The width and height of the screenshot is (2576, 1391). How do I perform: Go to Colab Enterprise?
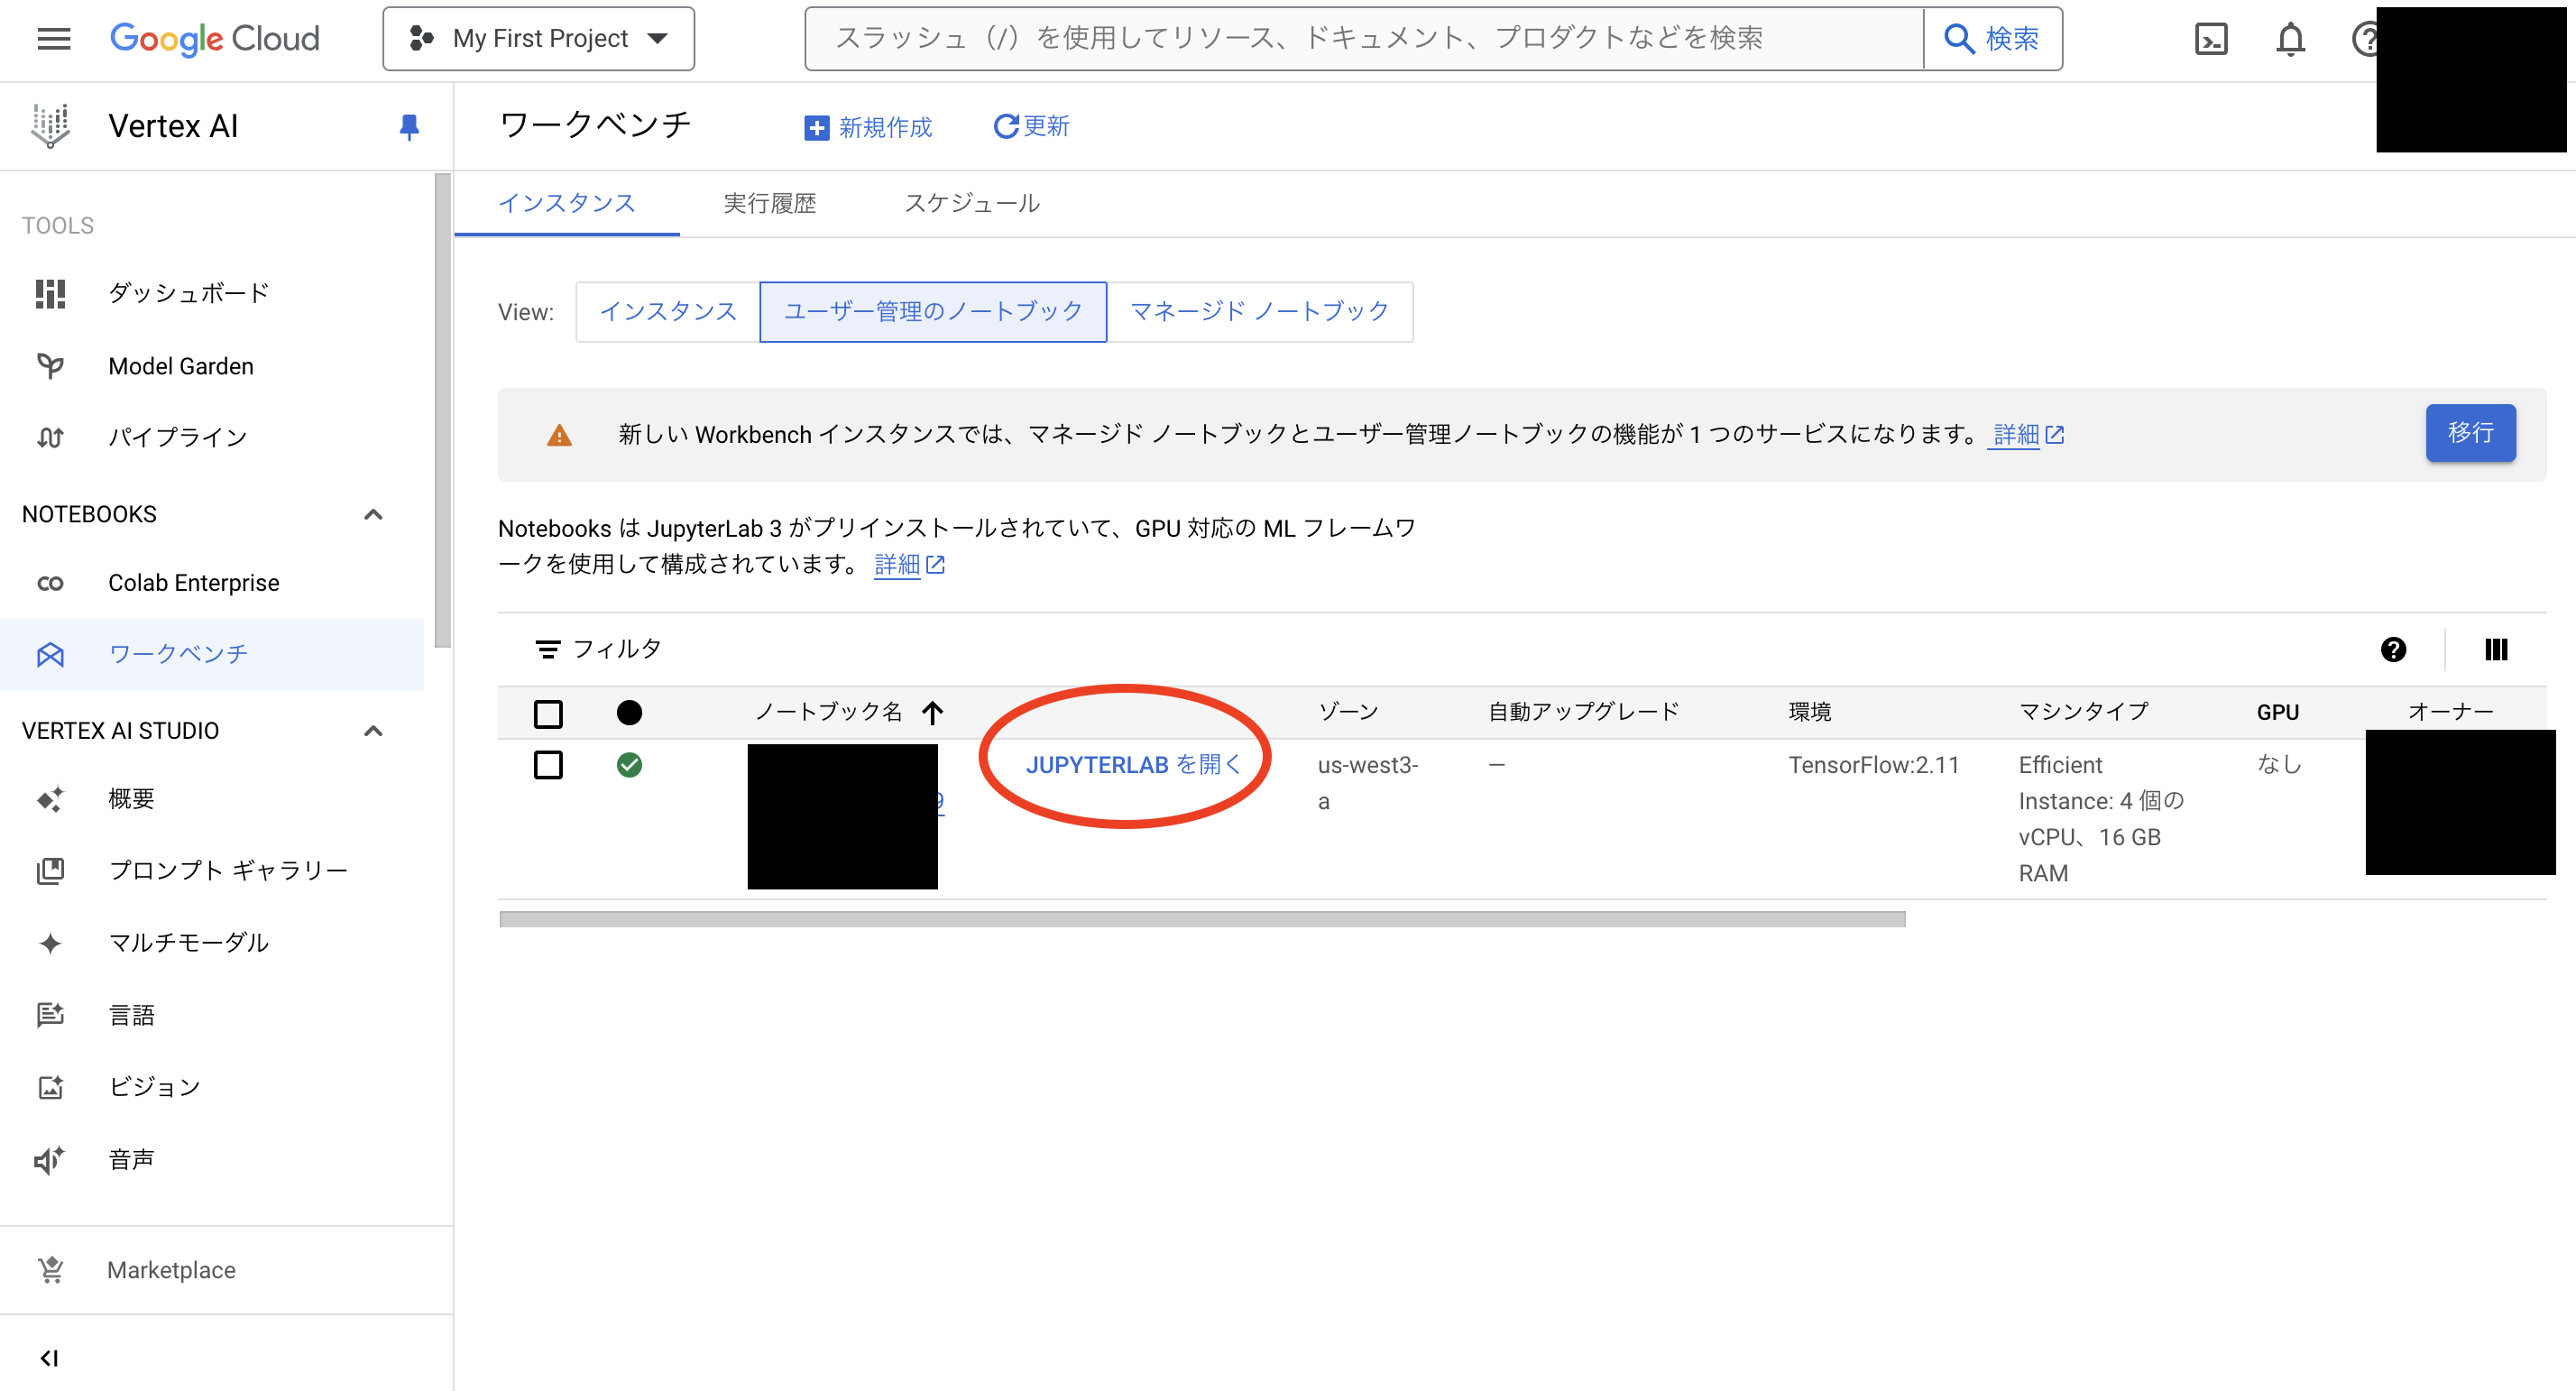[x=194, y=581]
